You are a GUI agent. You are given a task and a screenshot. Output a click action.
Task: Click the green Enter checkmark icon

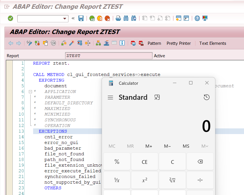coord(10,18)
